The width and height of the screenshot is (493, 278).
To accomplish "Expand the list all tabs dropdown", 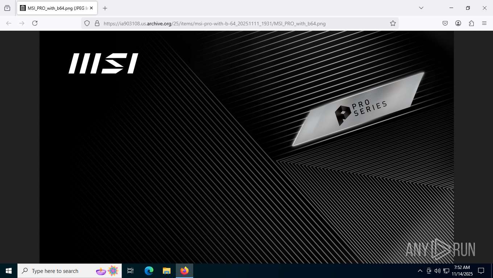I will click(421, 8).
